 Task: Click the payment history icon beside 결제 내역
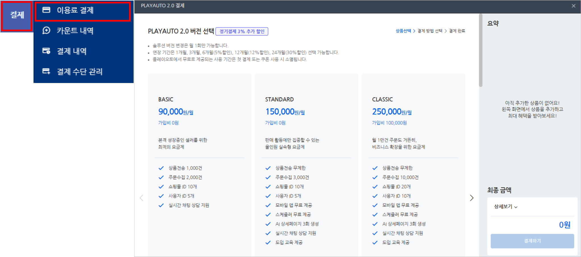point(46,51)
